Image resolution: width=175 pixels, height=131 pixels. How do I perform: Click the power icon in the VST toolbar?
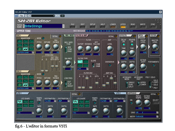(x=16, y=16)
